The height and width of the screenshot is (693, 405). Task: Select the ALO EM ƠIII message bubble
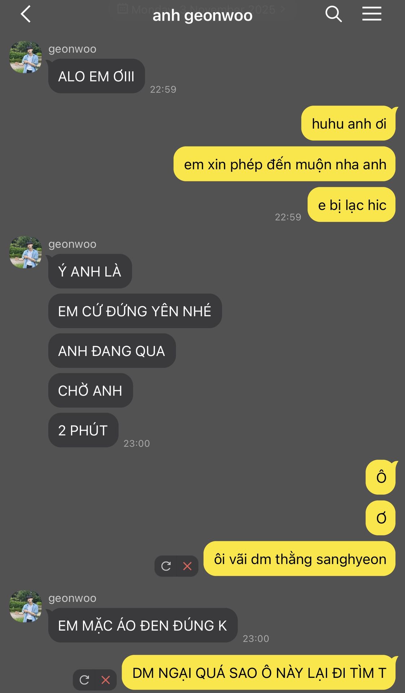pyautogui.click(x=97, y=76)
